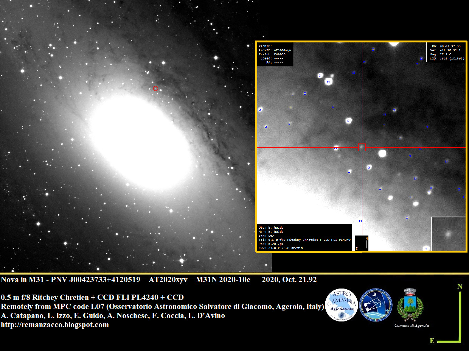The width and height of the screenshot is (469, 351).
Task: Click the MPC code L07 observatory text line
Action: pos(163,307)
